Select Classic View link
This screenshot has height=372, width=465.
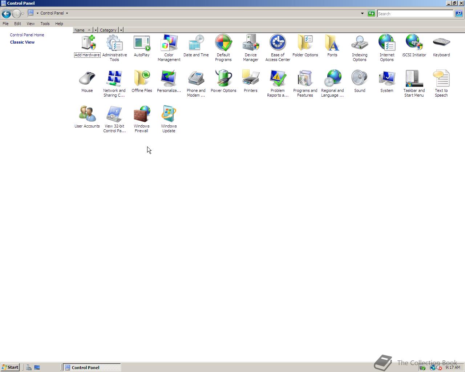[22, 42]
